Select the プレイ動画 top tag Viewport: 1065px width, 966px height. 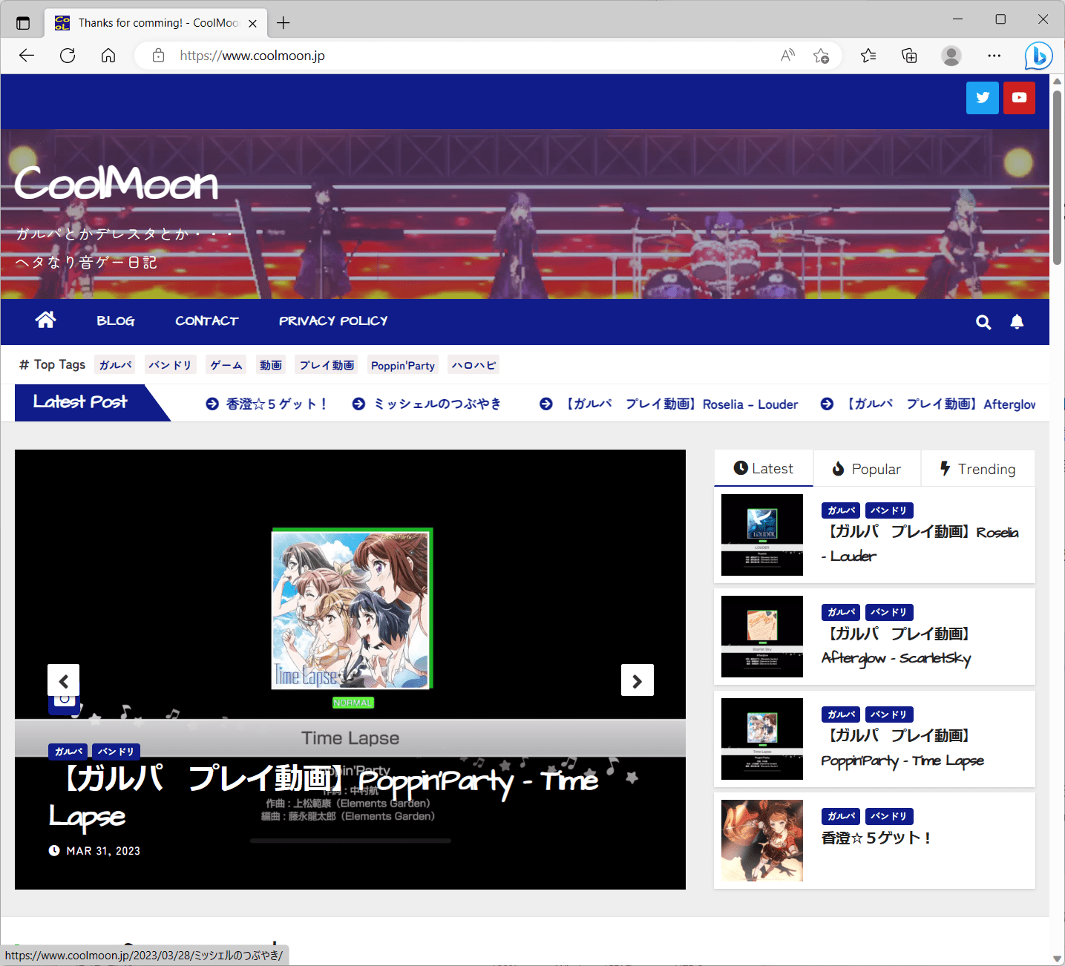[x=327, y=365]
